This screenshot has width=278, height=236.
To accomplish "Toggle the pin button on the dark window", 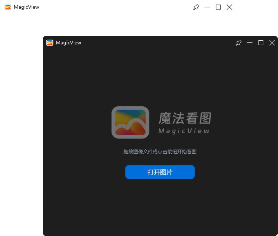I will click(238, 43).
